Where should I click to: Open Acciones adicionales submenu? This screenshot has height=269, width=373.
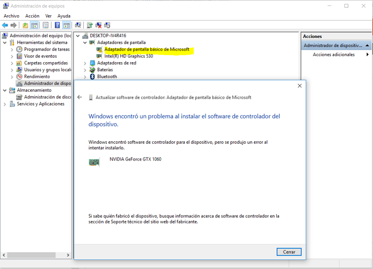coord(334,55)
